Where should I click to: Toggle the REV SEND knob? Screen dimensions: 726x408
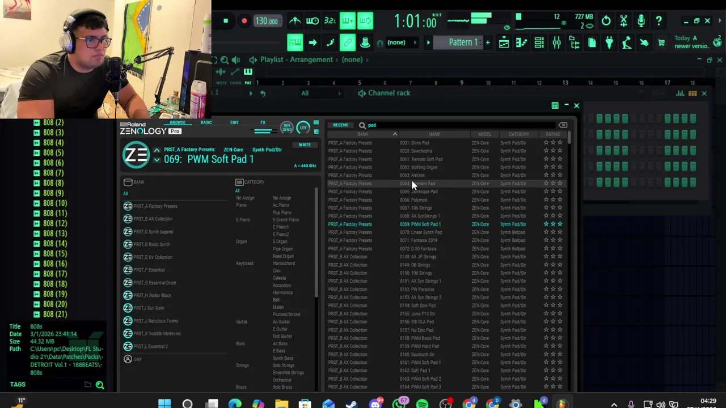286,127
